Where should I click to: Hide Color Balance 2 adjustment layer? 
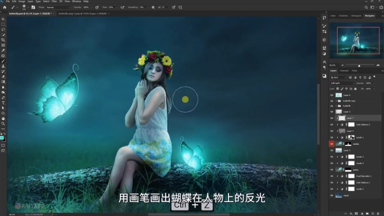pos(332,125)
